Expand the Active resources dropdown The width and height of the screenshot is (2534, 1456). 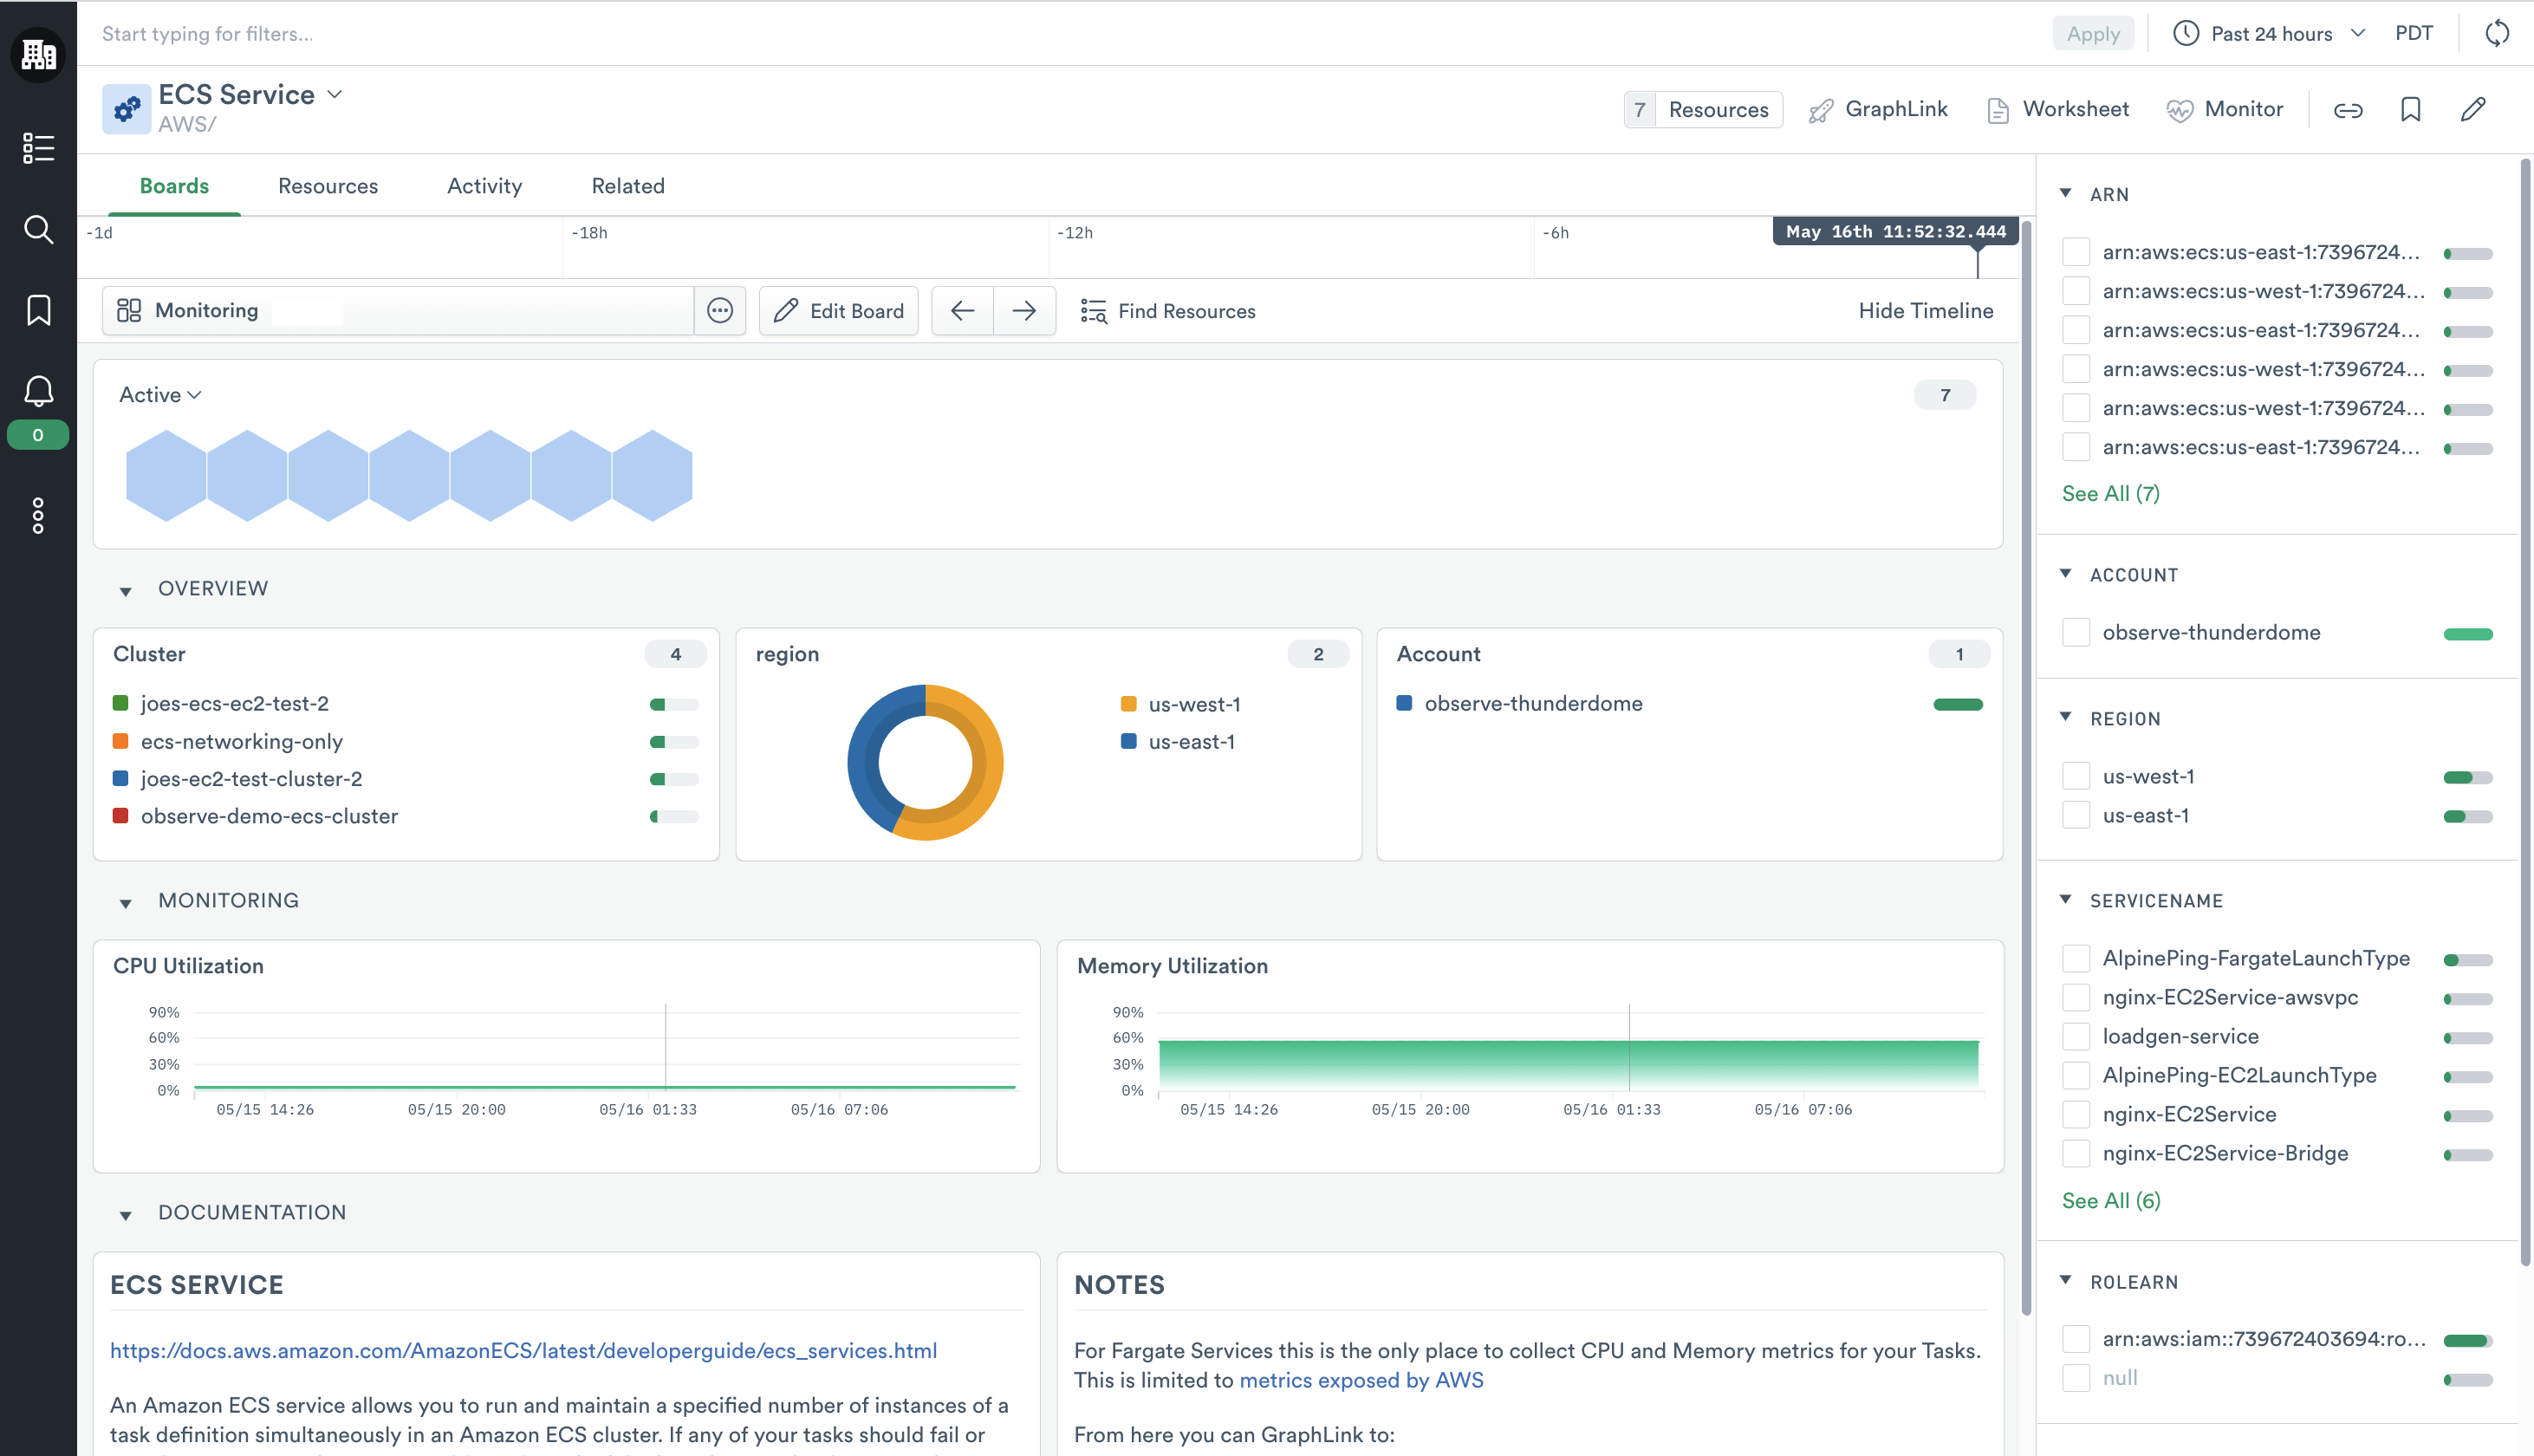coord(160,393)
